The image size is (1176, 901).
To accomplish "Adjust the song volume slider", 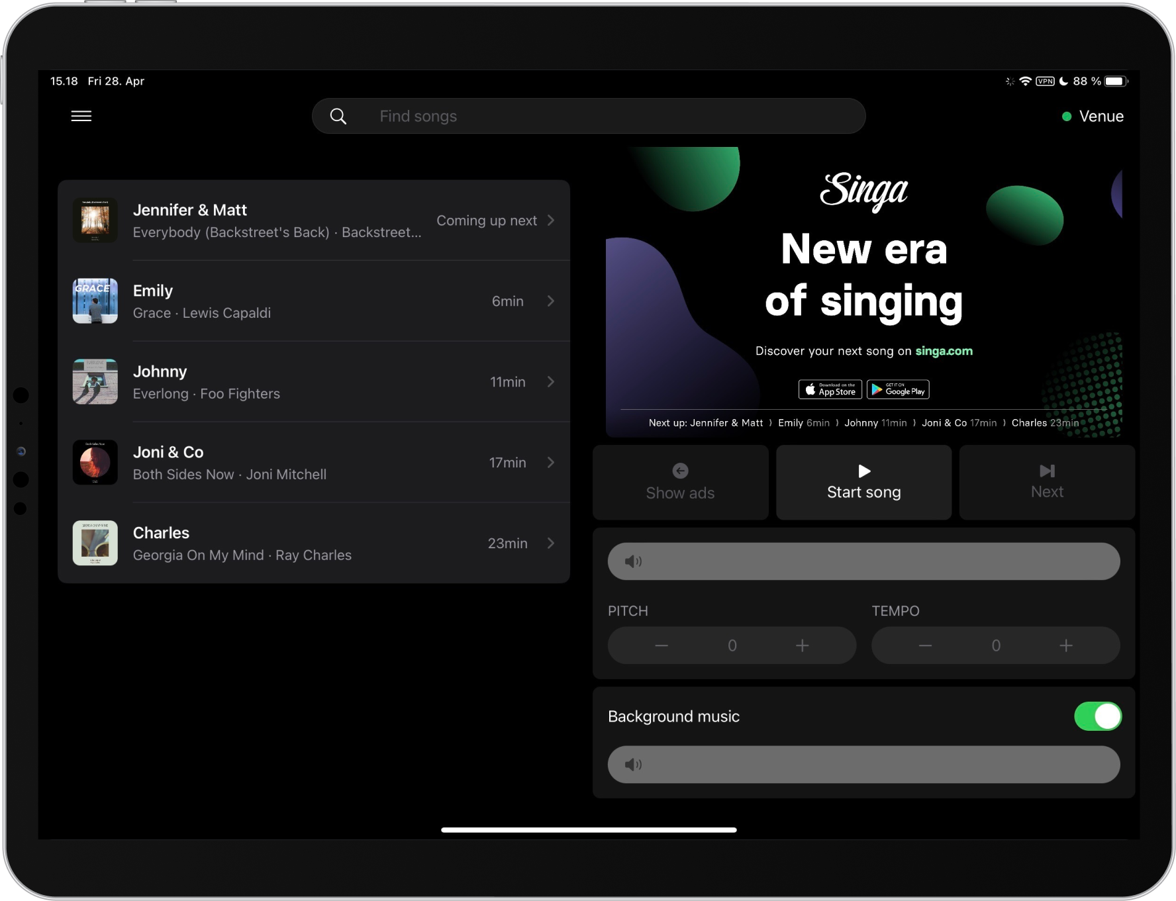I will (864, 561).
